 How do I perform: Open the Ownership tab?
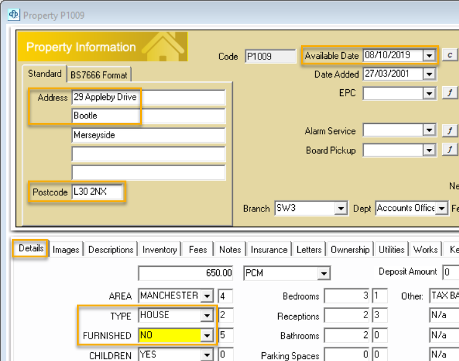pos(350,249)
